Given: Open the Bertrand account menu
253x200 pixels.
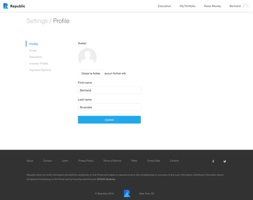Looking at the screenshot, I should pos(235,6).
